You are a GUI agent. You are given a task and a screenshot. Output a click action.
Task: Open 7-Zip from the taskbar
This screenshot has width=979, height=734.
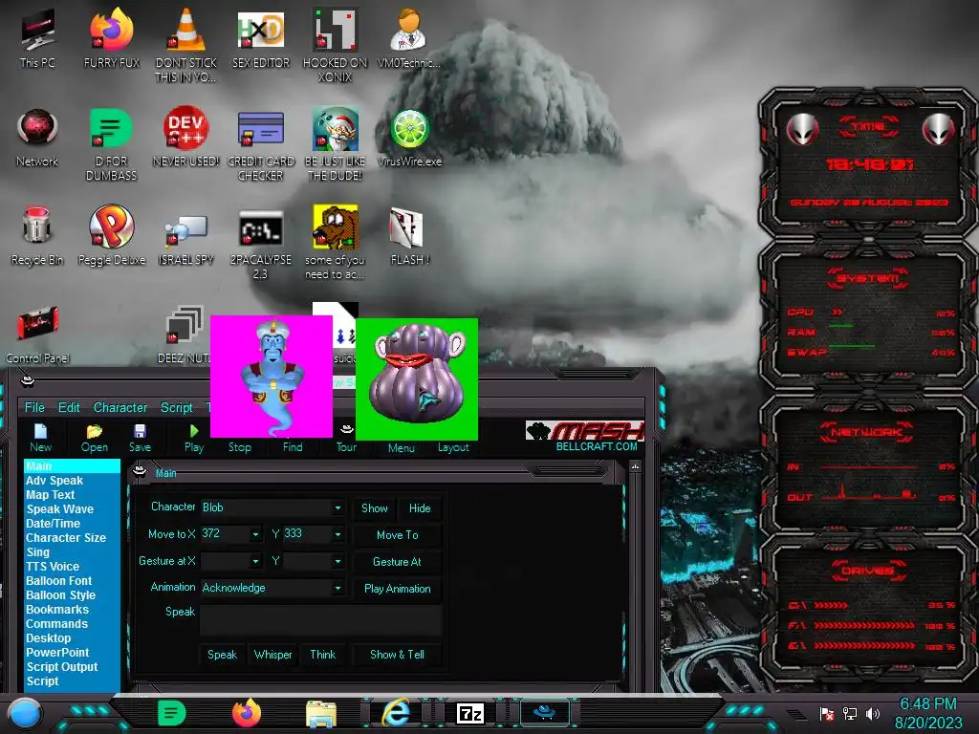click(x=470, y=713)
